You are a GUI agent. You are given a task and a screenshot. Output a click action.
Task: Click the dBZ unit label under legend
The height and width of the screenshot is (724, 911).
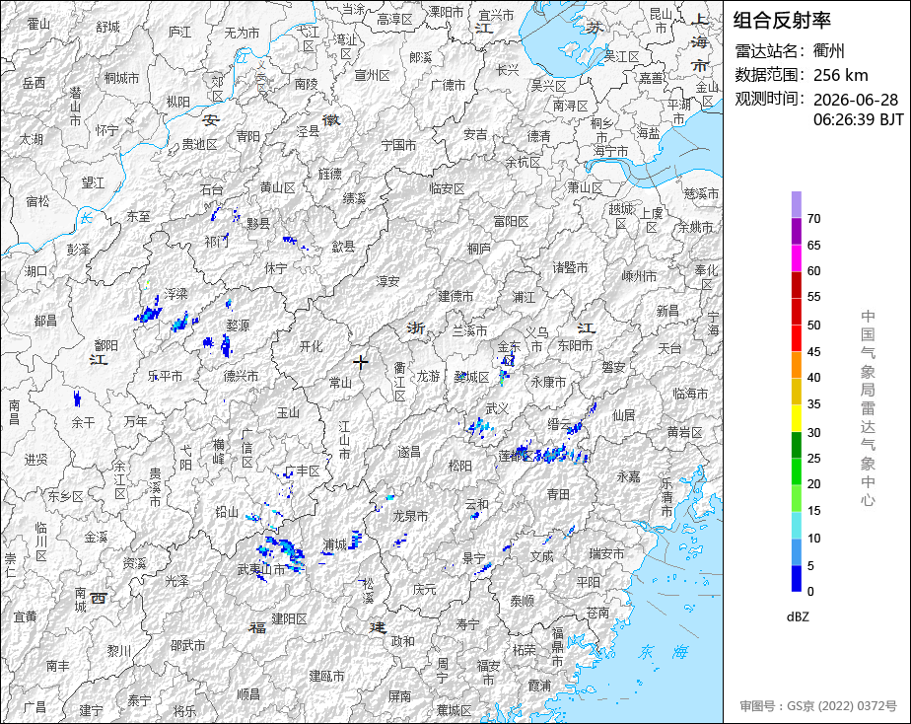pyautogui.click(x=797, y=616)
